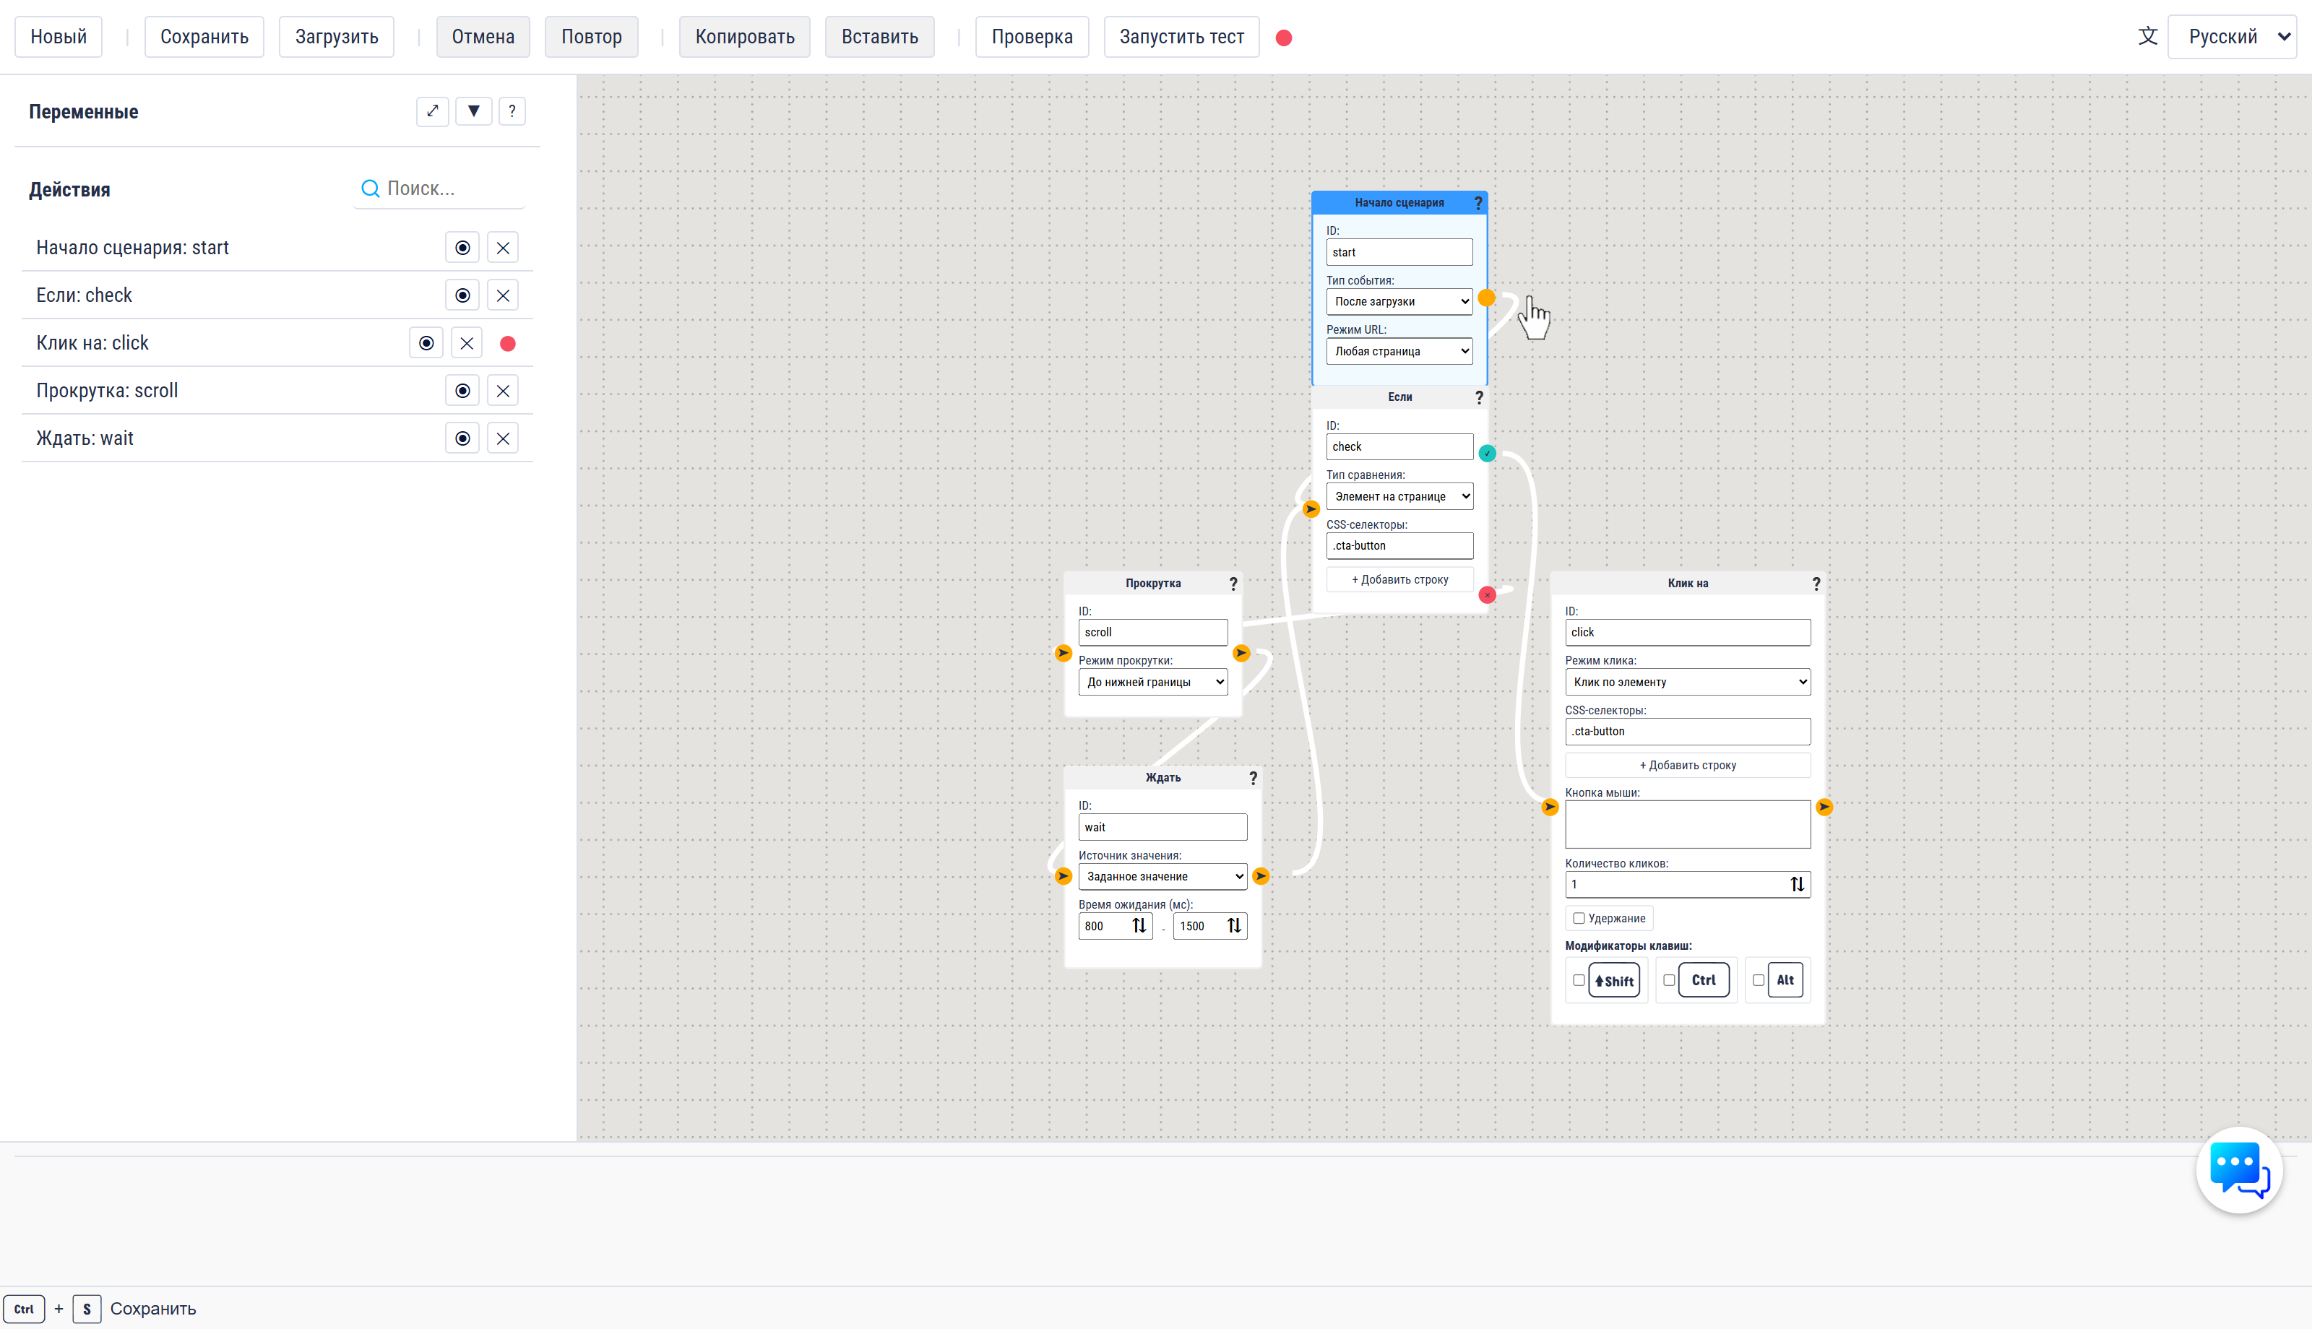The width and height of the screenshot is (2312, 1329).
Task: Click the expand icon in Переменные panel
Action: pyautogui.click(x=432, y=111)
